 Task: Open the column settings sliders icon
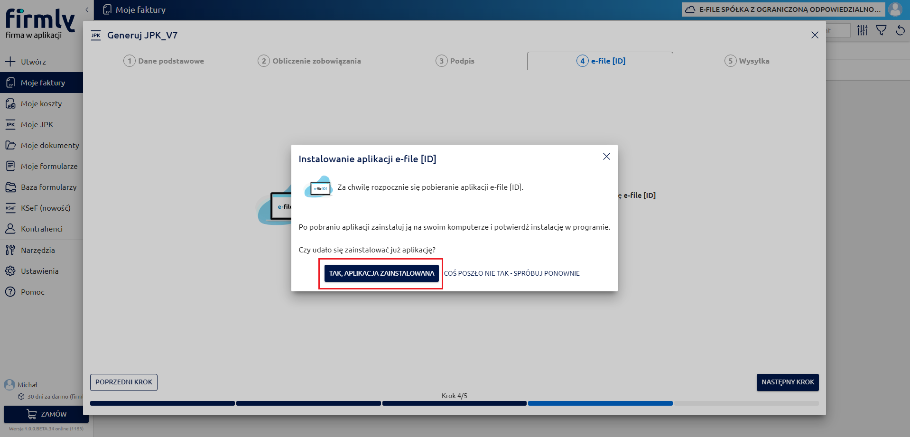(863, 30)
